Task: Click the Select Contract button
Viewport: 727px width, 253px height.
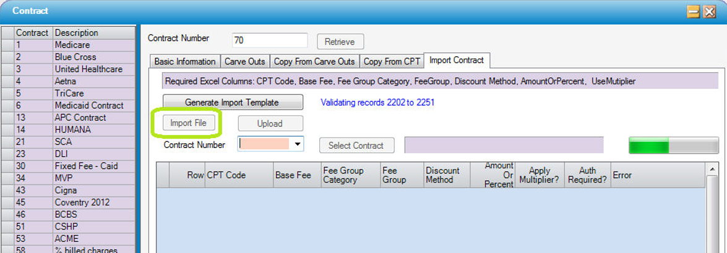Action: [x=356, y=146]
